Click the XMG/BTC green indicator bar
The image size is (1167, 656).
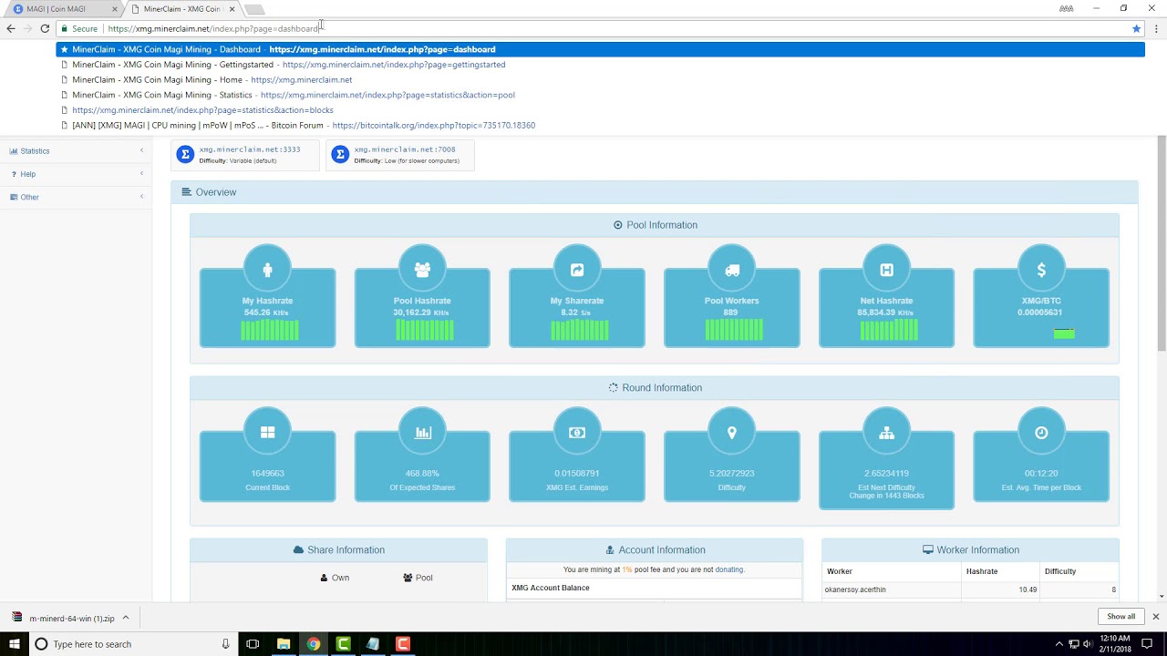coord(1064,333)
